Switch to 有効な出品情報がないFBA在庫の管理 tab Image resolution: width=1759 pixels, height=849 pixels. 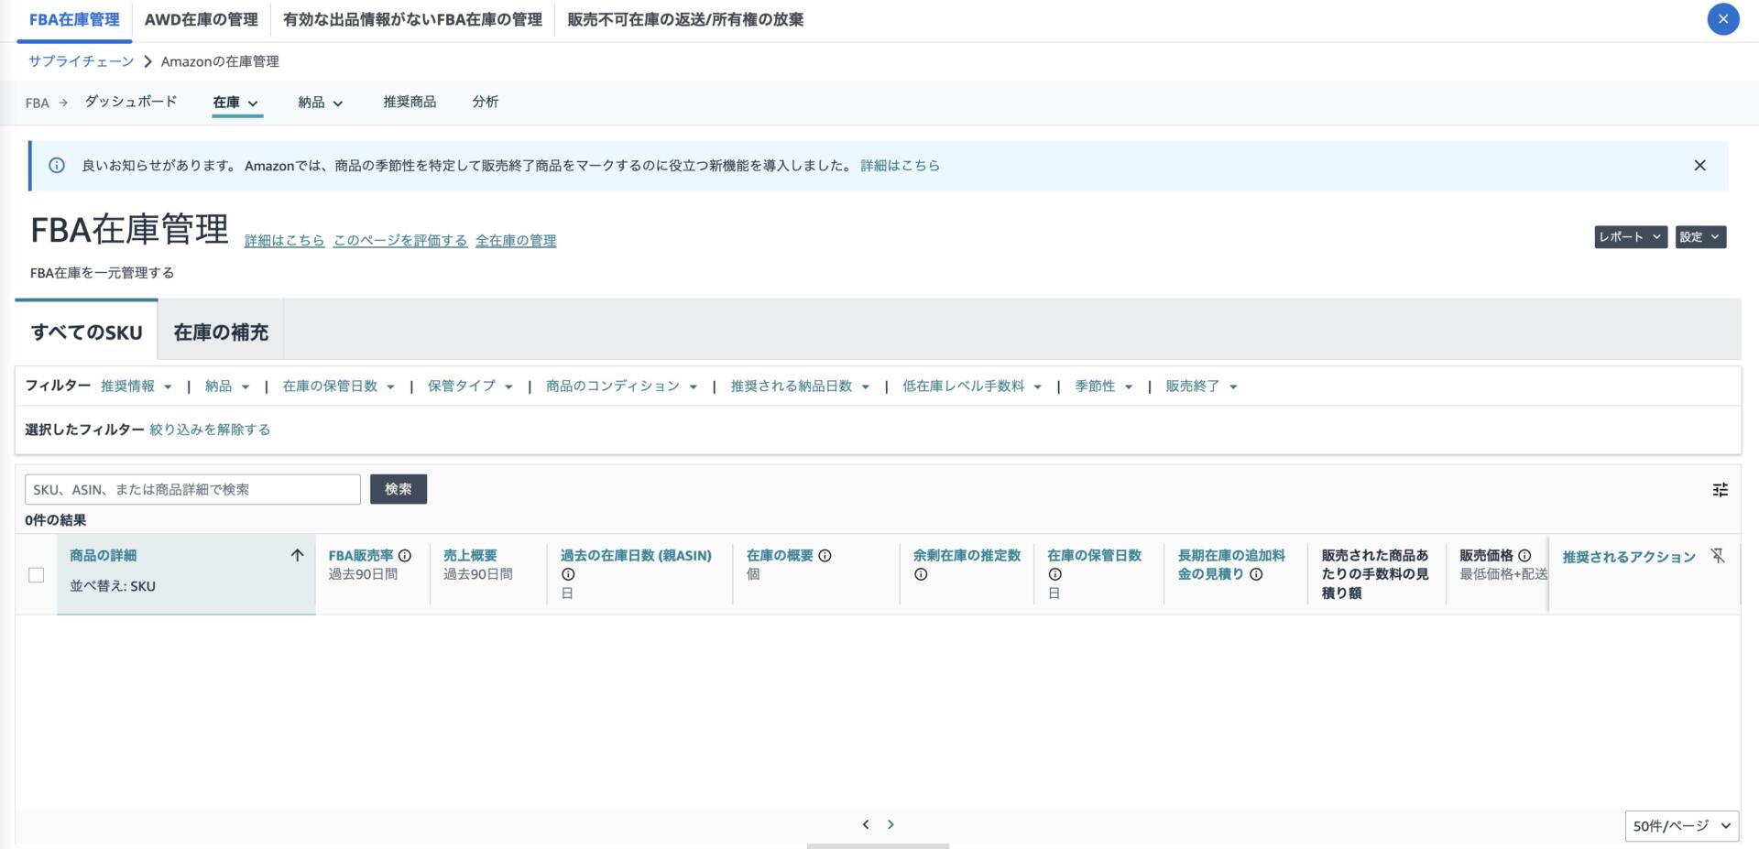412,19
